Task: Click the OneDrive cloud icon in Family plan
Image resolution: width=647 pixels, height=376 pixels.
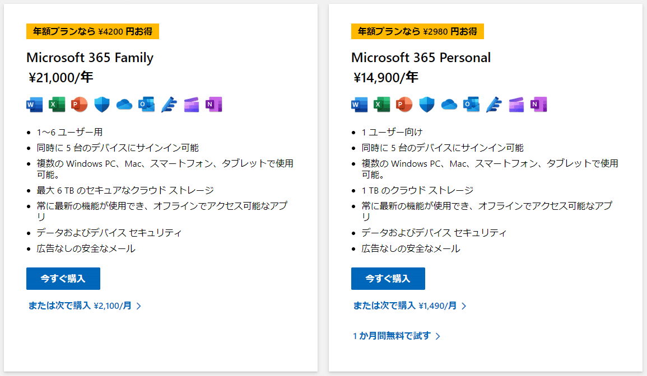Action: pos(124,105)
